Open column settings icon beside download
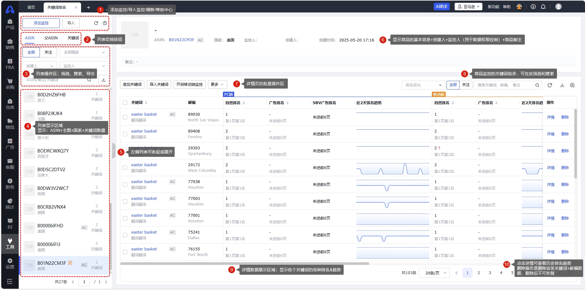 tap(572, 85)
